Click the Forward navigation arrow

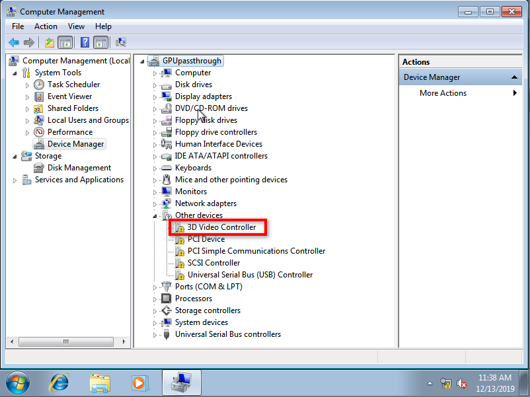pos(30,42)
